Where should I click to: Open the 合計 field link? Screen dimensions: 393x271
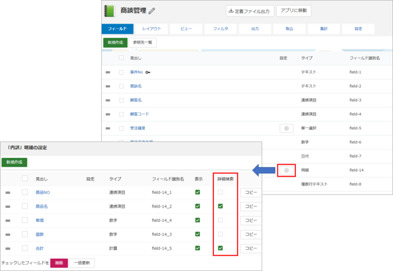[x=40, y=249]
